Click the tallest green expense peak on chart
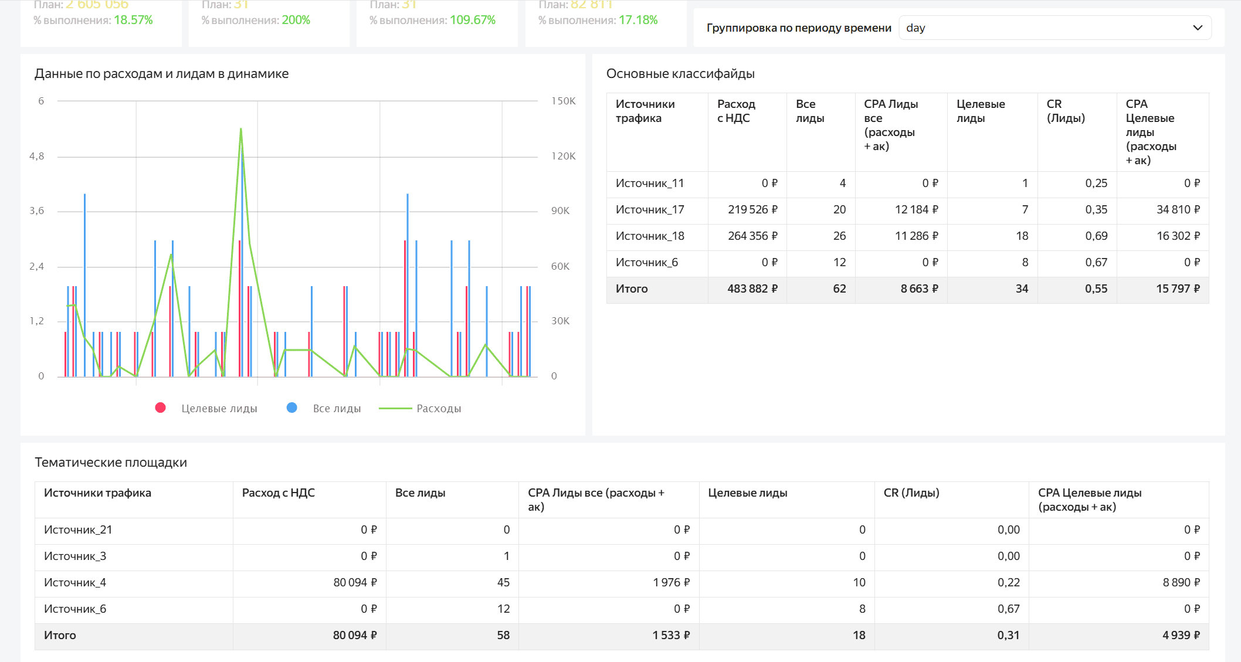Image resolution: width=1241 pixels, height=662 pixels. click(x=241, y=129)
